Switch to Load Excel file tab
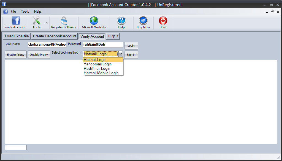Image resolution: width=282 pixels, height=161 pixels. (17, 36)
